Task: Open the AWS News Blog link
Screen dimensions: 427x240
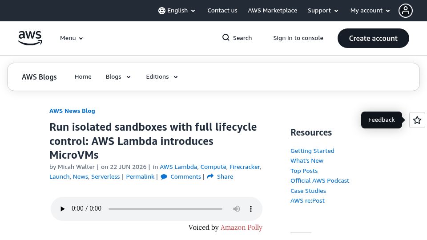Action: point(72,111)
